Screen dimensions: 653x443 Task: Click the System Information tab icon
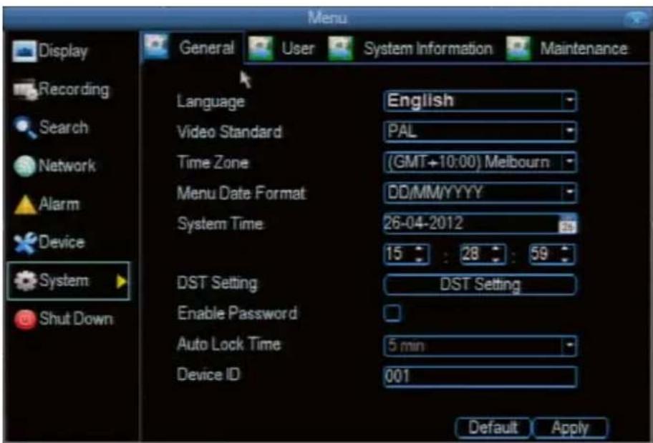(x=340, y=48)
